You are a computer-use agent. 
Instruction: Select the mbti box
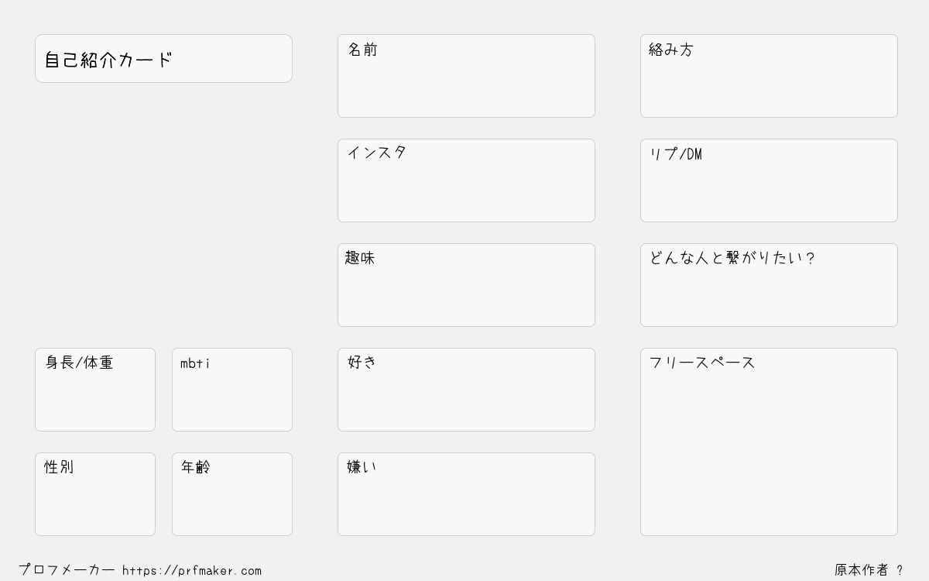tap(232, 390)
